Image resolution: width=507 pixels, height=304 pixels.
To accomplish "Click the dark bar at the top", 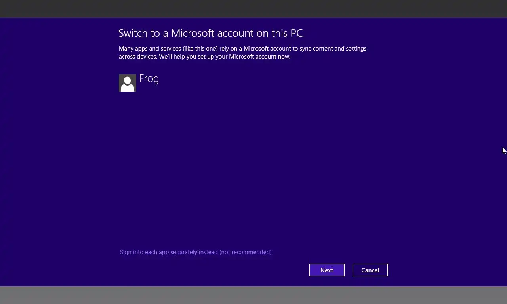I will click(253, 9).
